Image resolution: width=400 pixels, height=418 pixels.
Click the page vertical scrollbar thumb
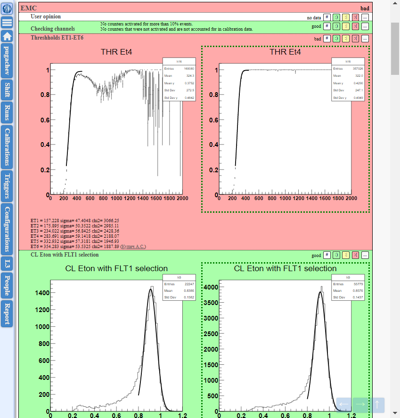[395, 42]
